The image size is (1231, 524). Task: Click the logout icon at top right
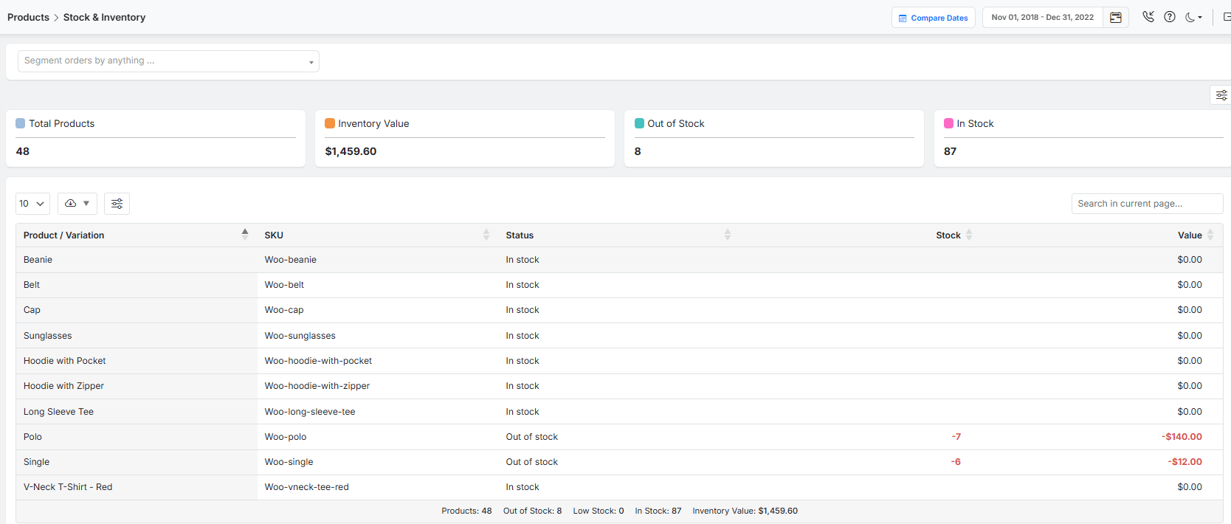coord(1227,17)
